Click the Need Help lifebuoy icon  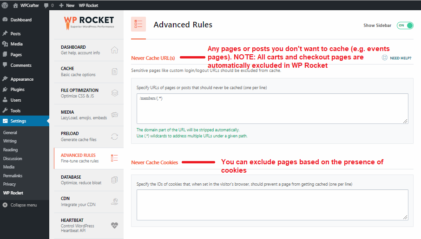(385, 58)
